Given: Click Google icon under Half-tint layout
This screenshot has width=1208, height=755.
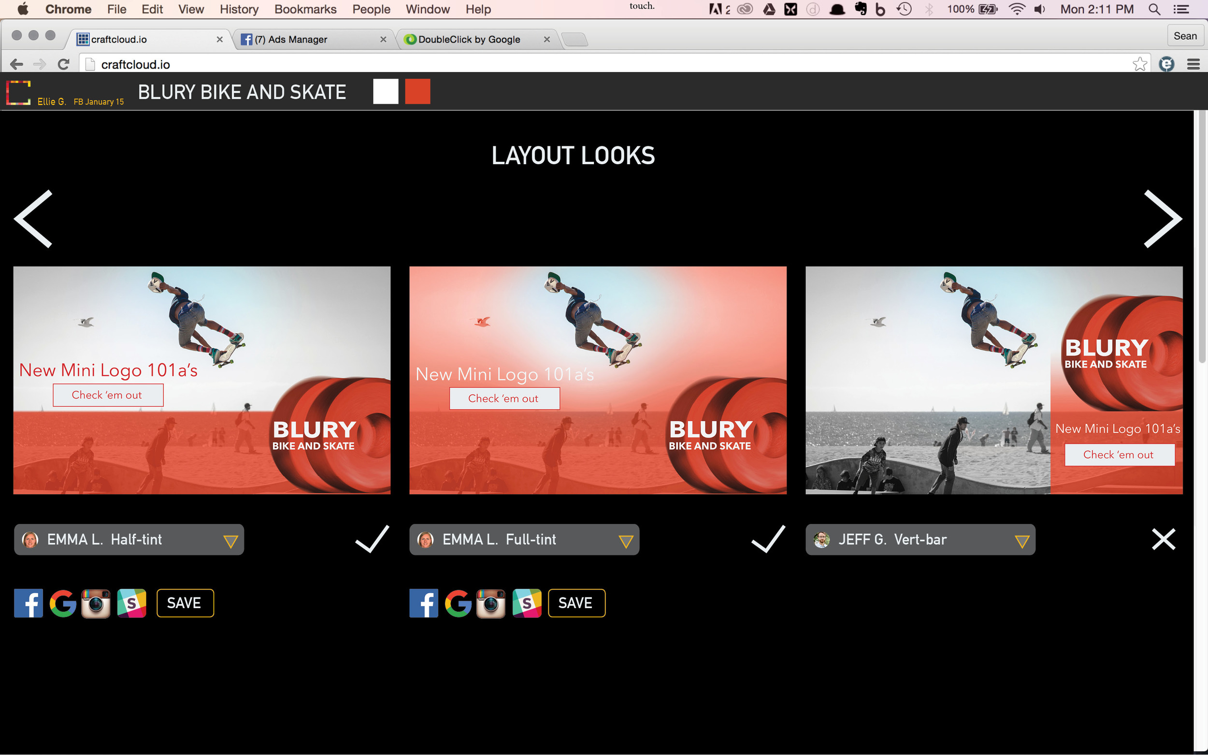Looking at the screenshot, I should (63, 603).
